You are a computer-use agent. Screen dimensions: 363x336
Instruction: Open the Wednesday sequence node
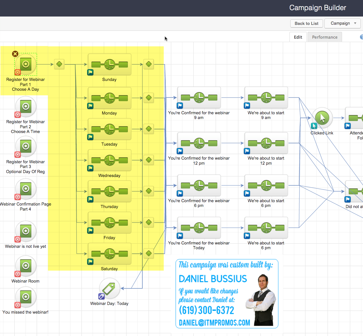[109, 160]
